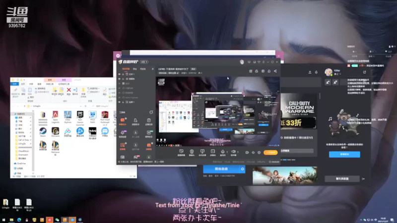Toggle visibility eye of first scene source
The width and height of the screenshot is (397, 223).
click(119, 74)
